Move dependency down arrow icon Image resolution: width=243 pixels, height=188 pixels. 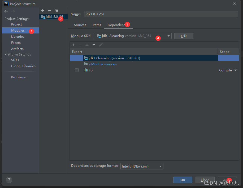94,45
